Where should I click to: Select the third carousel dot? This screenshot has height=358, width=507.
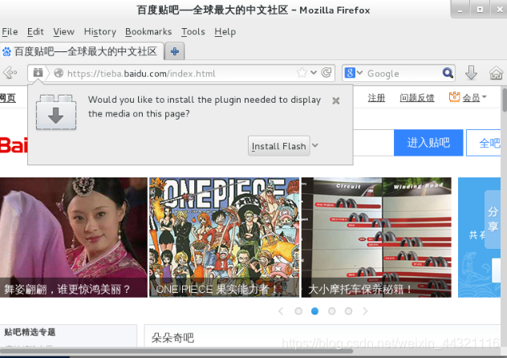331,311
